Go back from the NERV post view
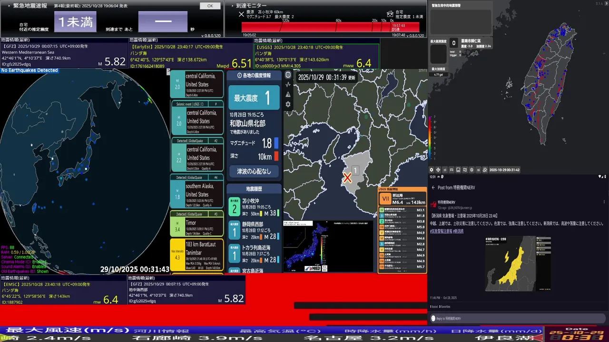The height and width of the screenshot is (342, 609). 433,188
